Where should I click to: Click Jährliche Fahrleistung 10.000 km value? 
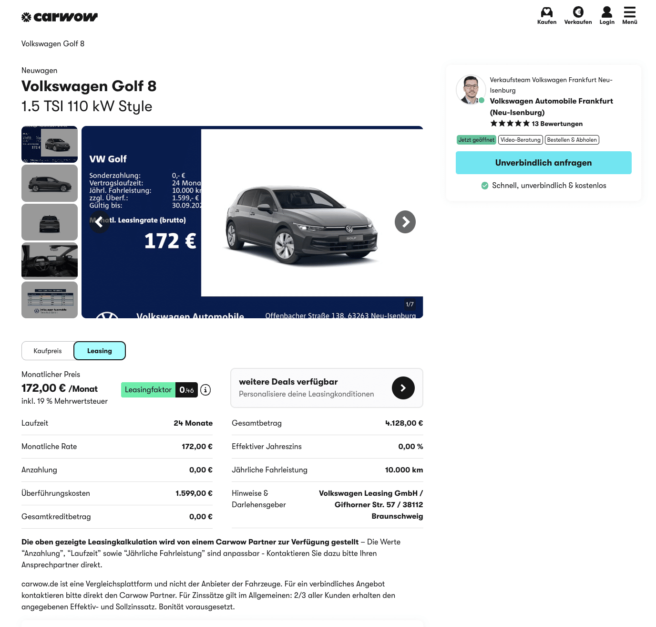coord(404,470)
